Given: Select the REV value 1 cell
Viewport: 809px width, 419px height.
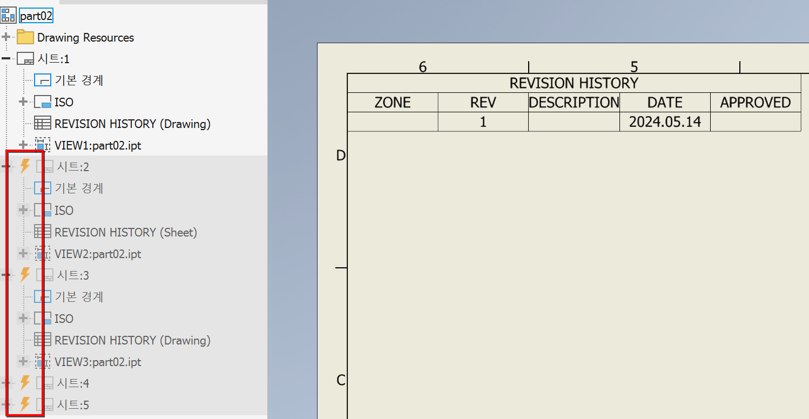Looking at the screenshot, I should point(482,121).
